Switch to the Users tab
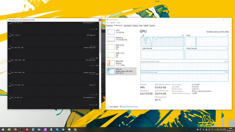 coord(141,26)
